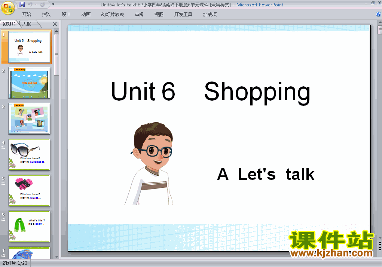Select slide 7 thumbnail showing blue umbrella

[29, 253]
